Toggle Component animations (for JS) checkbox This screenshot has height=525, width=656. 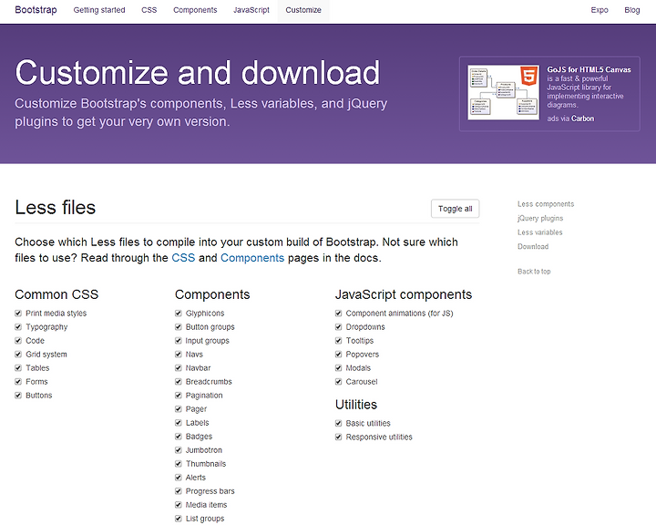[338, 313]
